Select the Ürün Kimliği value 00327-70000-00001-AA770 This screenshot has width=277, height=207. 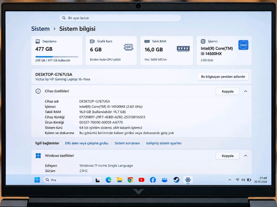tap(101, 122)
